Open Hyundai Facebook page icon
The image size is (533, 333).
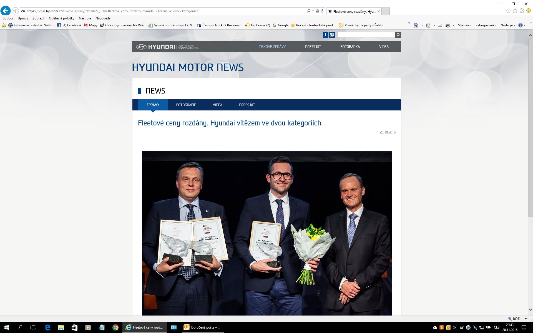coord(325,35)
